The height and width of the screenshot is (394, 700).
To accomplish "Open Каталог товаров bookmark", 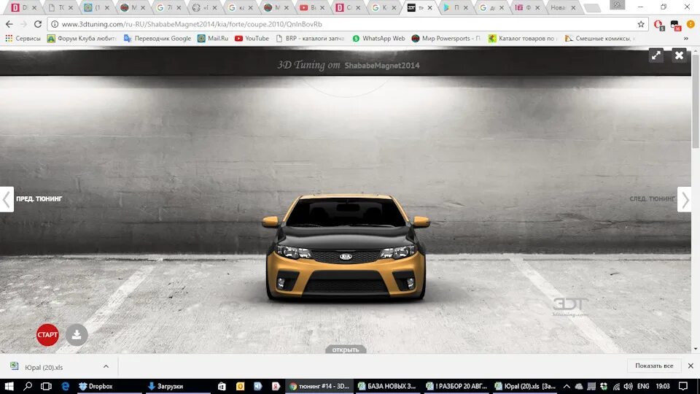I will pyautogui.click(x=523, y=39).
